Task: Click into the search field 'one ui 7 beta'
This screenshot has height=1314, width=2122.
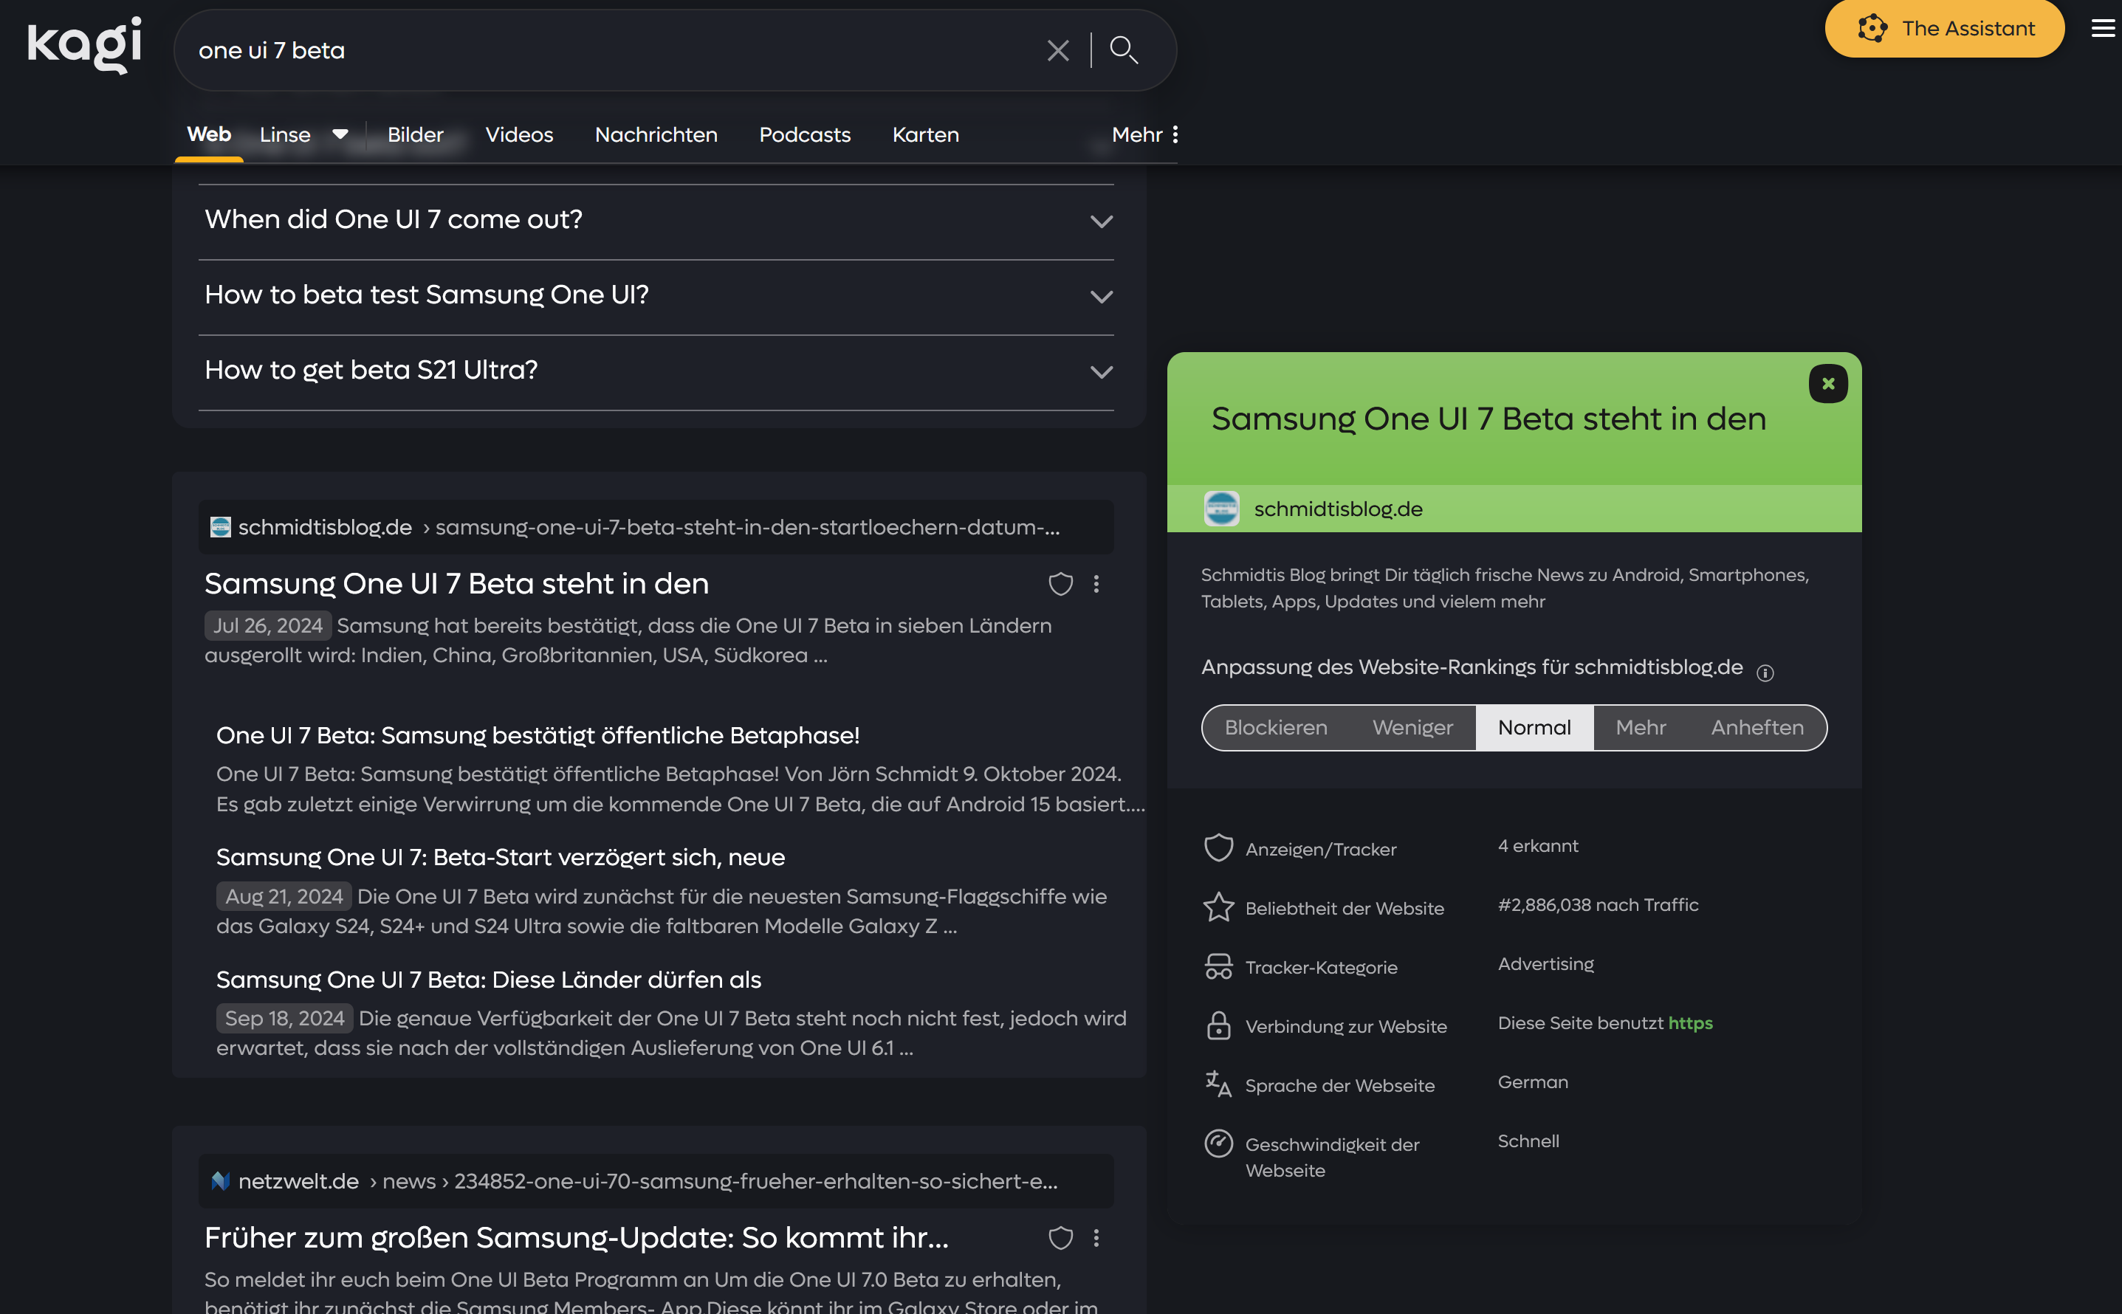Action: [608, 50]
